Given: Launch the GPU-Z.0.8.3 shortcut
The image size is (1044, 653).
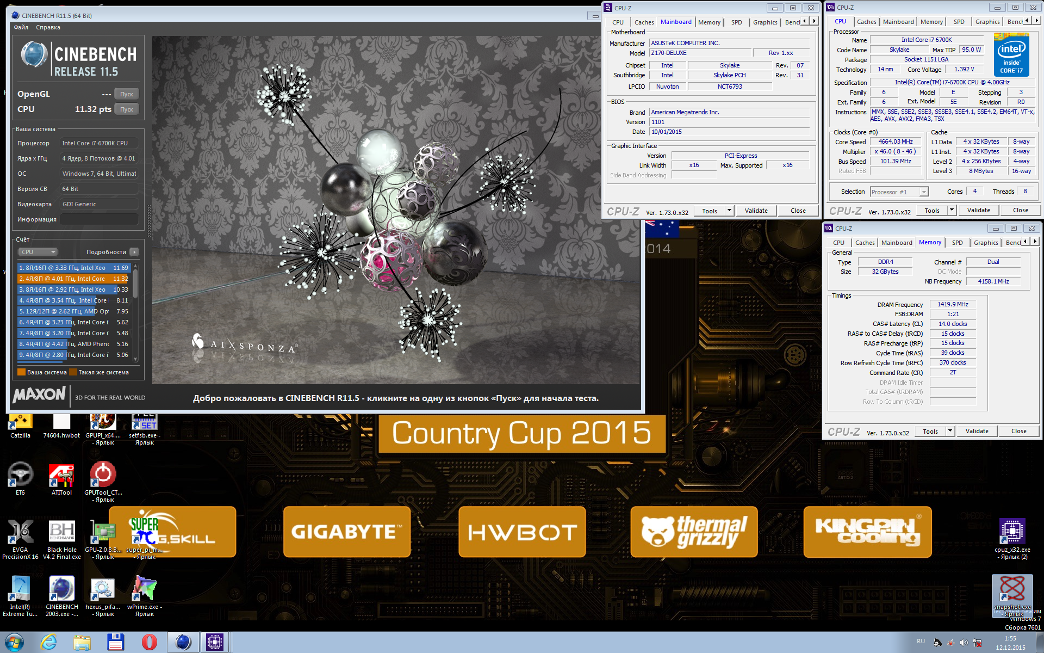Looking at the screenshot, I should point(103,539).
